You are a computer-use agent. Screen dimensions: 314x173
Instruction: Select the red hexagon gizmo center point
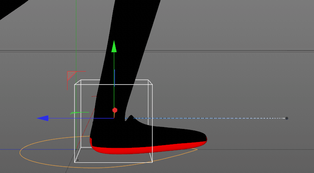click(115, 110)
